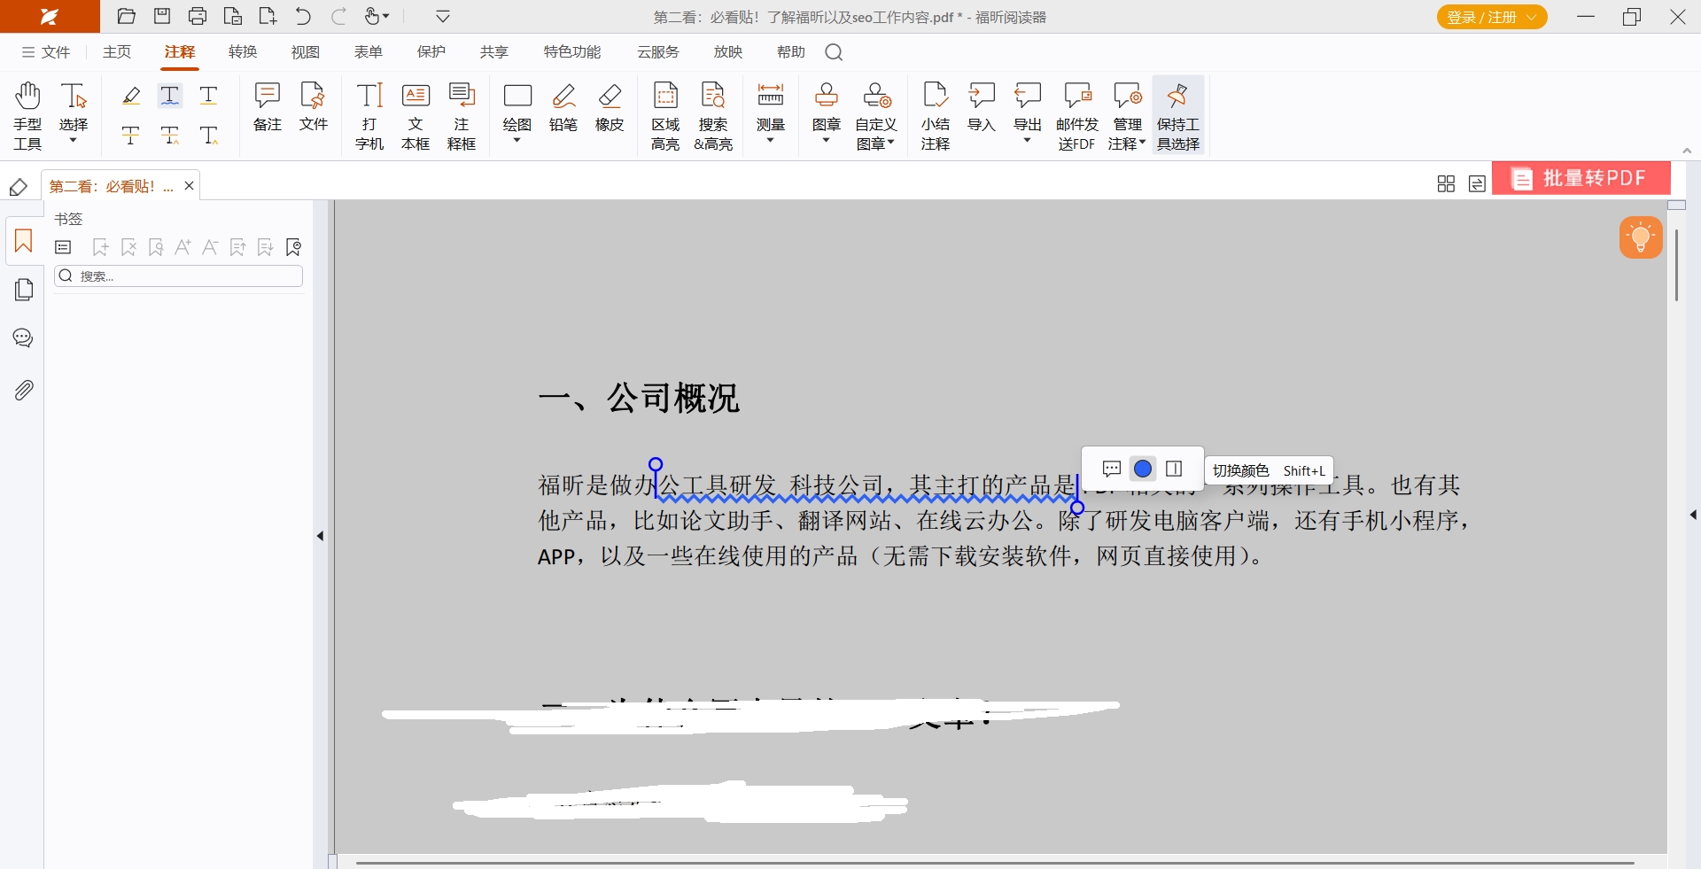The width and height of the screenshot is (1701, 869).
Task: Open the Protect (保护) ribbon tab
Action: 431,52
